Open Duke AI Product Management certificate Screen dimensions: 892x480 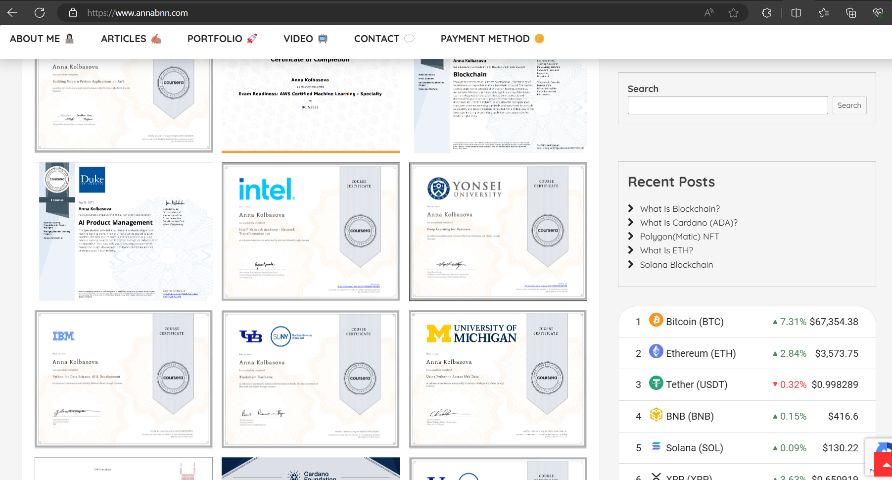coord(124,232)
